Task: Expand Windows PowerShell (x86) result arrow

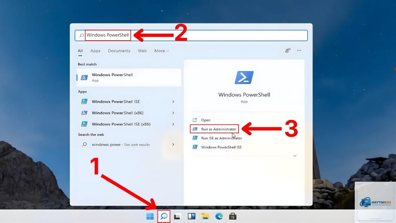Action: 173,113
